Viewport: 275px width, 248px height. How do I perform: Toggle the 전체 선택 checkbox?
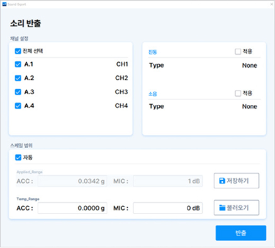(18, 51)
